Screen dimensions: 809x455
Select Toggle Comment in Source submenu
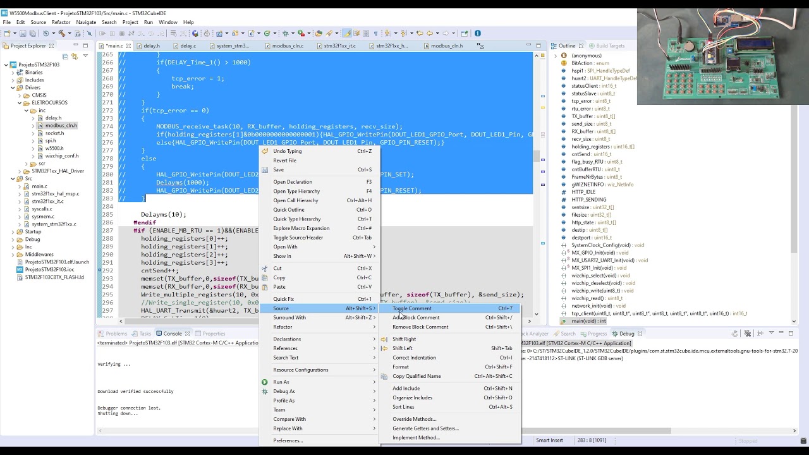click(x=449, y=308)
